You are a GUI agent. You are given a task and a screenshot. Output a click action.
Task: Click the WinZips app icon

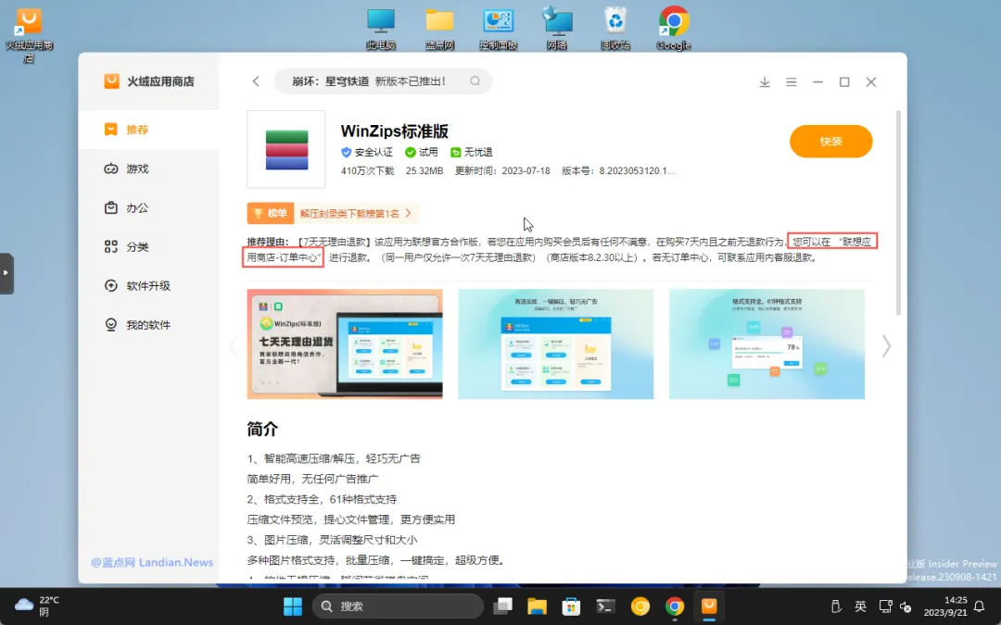click(286, 149)
